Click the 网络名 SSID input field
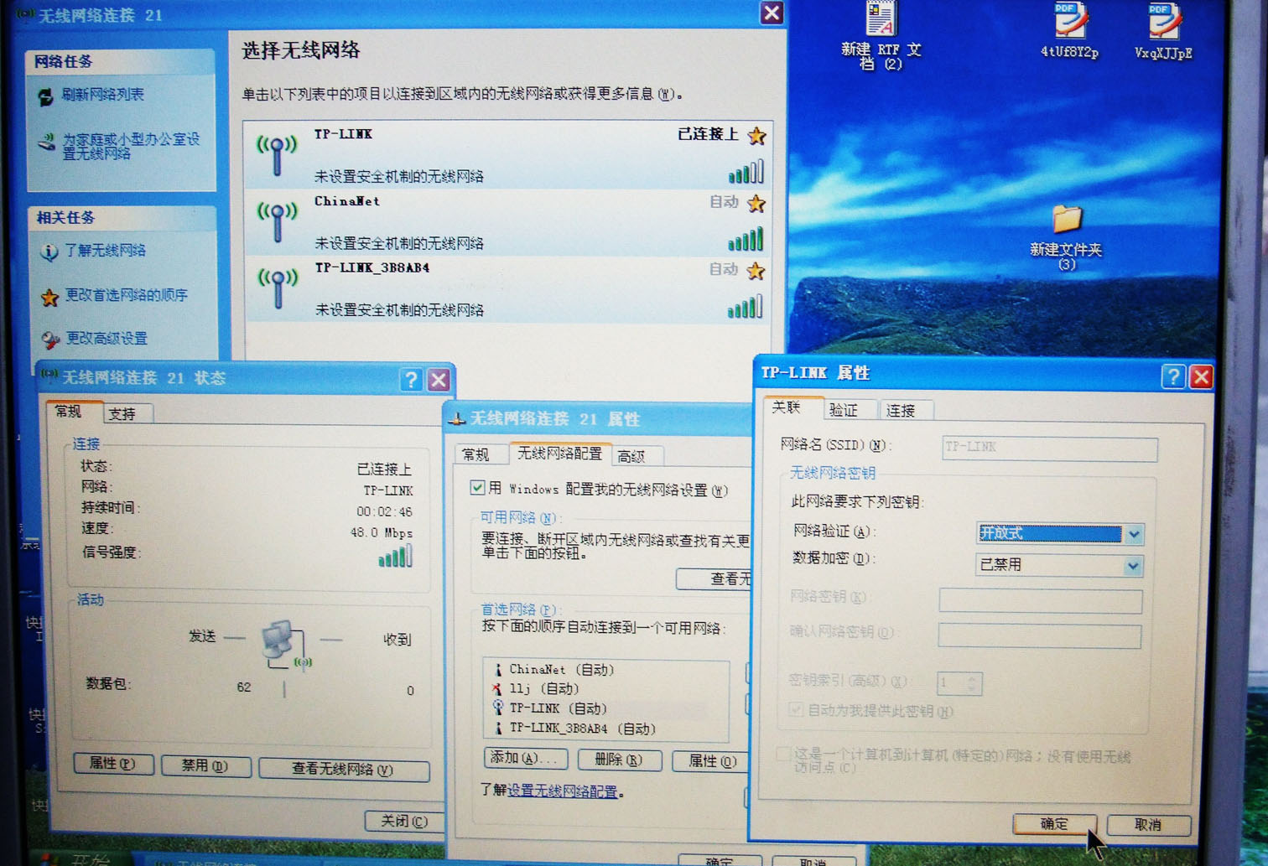1268x866 pixels. tap(1048, 449)
